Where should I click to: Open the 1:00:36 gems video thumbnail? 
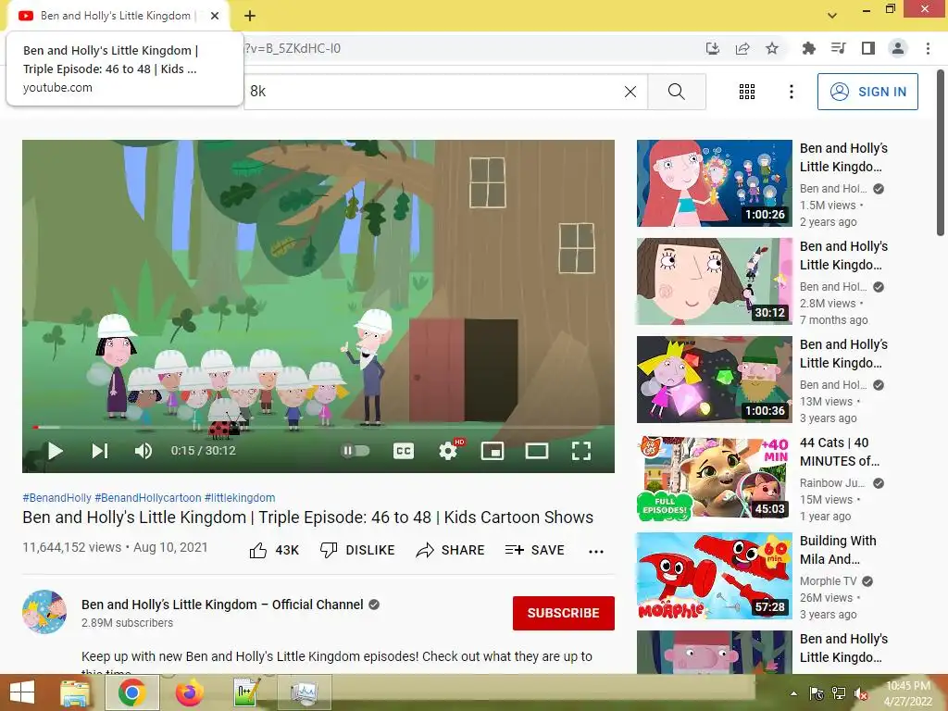[x=715, y=380]
